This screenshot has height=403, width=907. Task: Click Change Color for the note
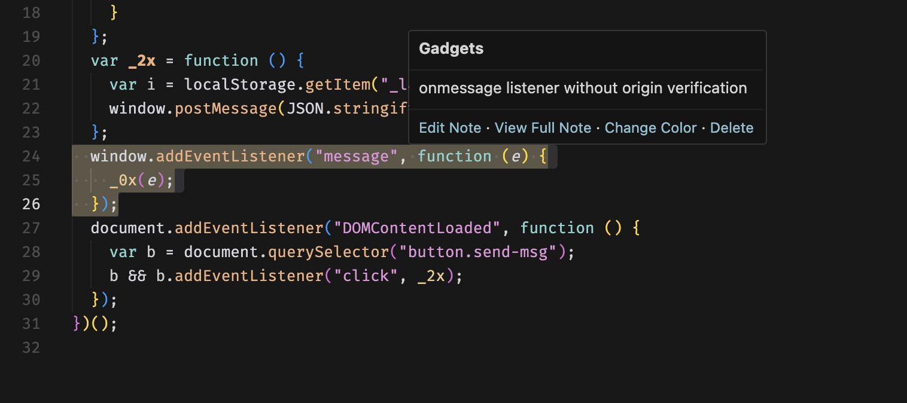pos(650,127)
